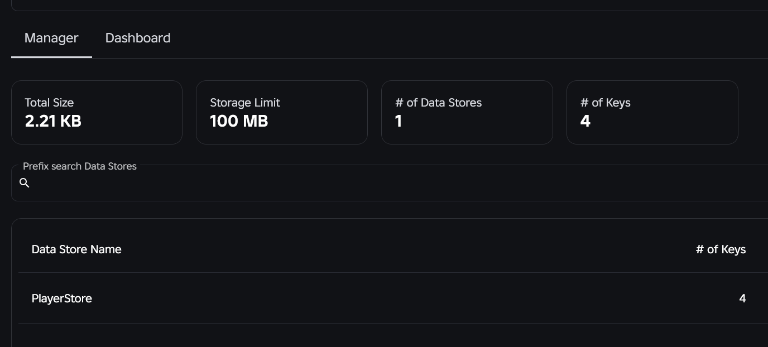Viewport: 768px width, 347px height.
Task: Switch to the Dashboard tab
Action: [138, 38]
